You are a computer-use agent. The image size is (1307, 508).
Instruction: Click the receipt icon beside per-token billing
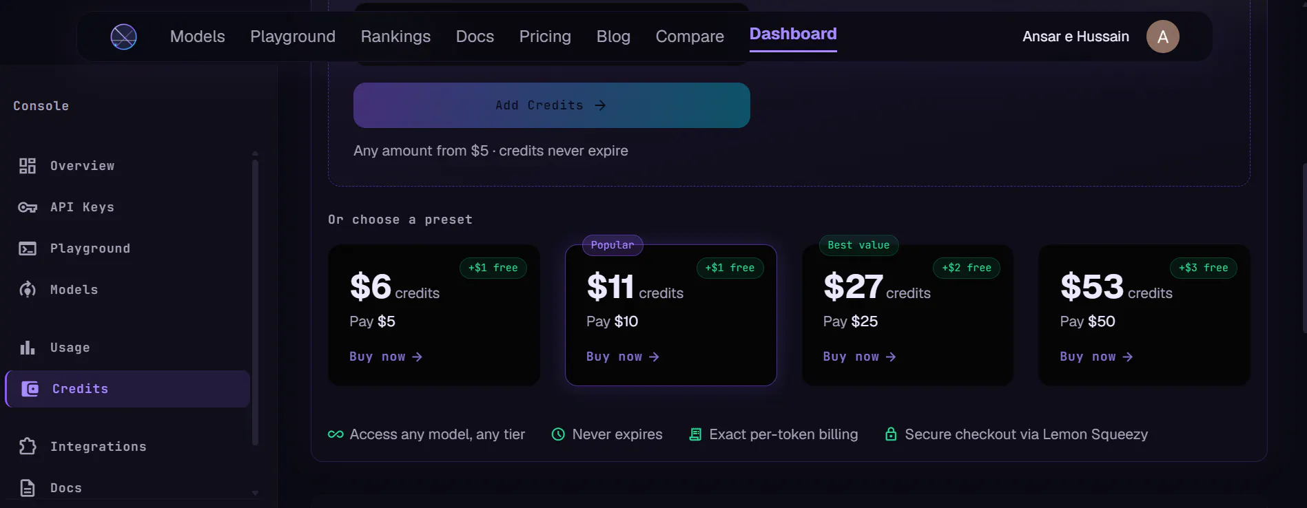click(695, 434)
